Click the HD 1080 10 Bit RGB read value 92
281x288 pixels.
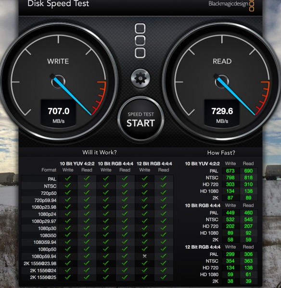(x=248, y=233)
